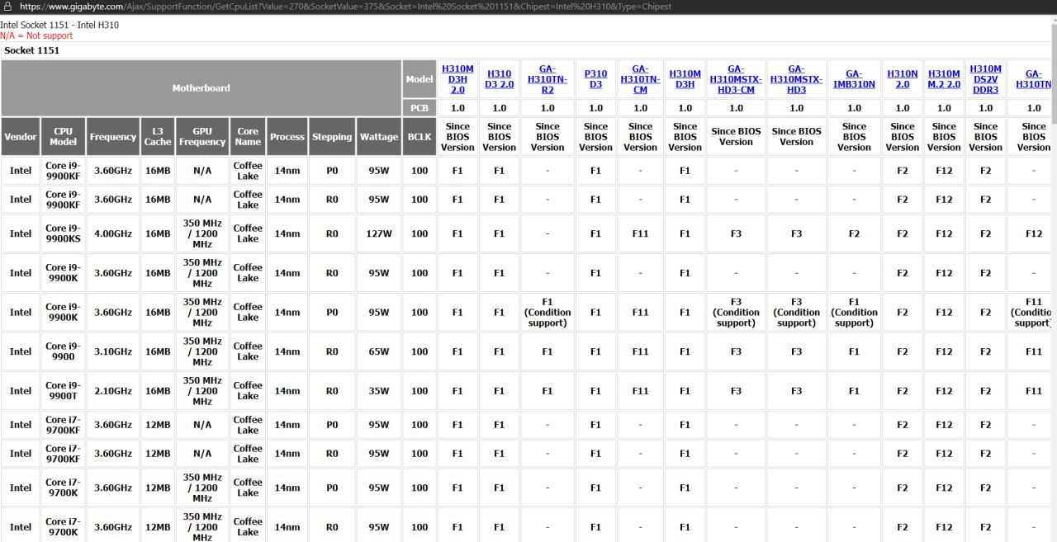Viewport: 1057px width, 542px height.
Task: Open the P310 D3 model link
Action: click(x=595, y=79)
